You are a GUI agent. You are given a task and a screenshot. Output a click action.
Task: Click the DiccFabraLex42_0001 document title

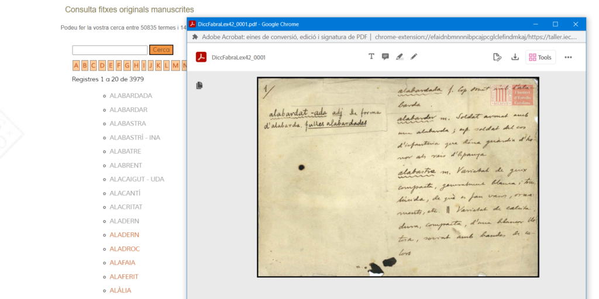(x=239, y=58)
